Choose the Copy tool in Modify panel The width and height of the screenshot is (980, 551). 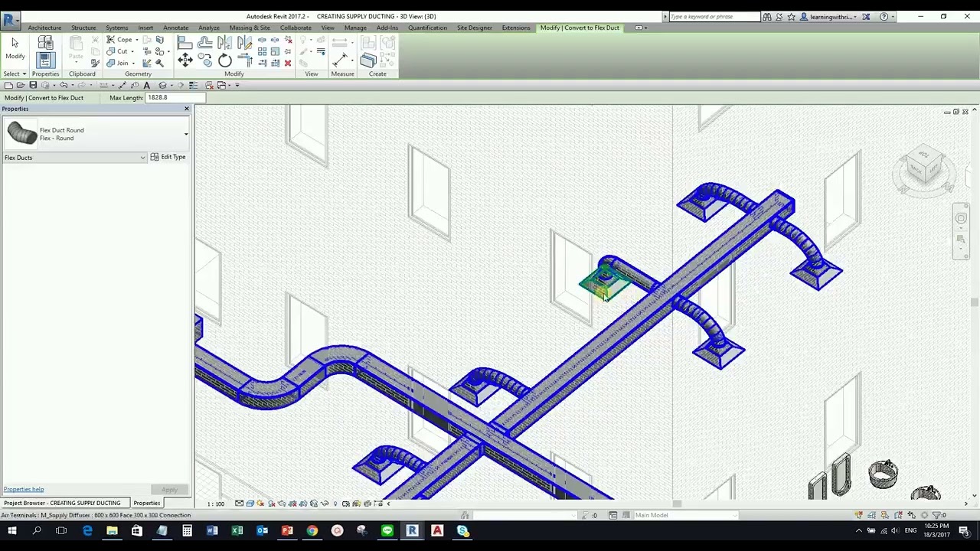click(204, 60)
